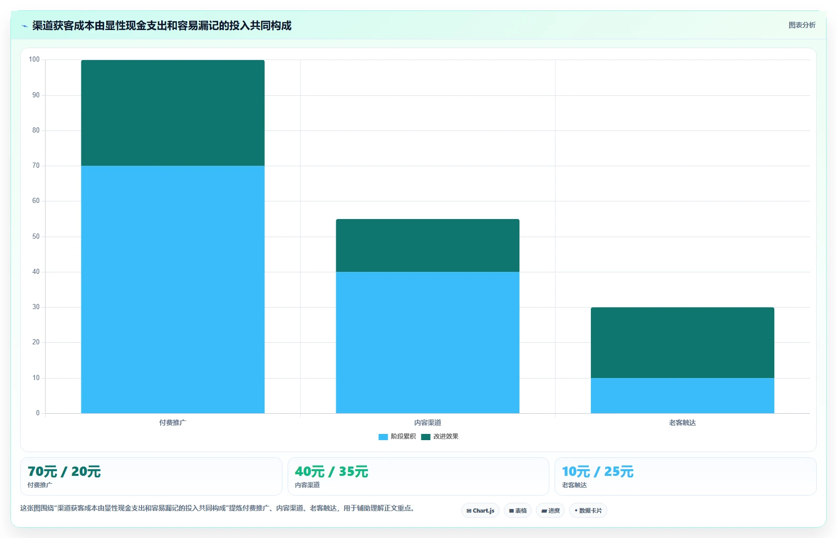Viewport: 837px width, 538px height.
Task: Click the chart title 渠道获客成本由显性现金支出
Action: (162, 25)
